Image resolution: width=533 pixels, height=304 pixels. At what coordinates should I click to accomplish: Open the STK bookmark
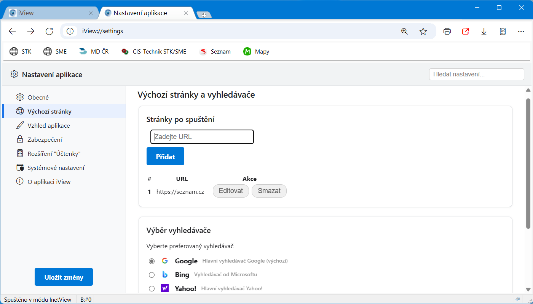coord(21,52)
